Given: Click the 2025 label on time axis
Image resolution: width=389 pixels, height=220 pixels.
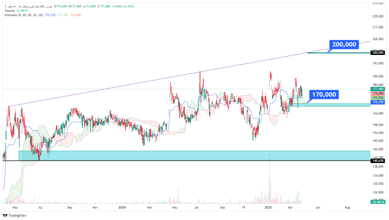Looking at the screenshot, I should [268, 207].
